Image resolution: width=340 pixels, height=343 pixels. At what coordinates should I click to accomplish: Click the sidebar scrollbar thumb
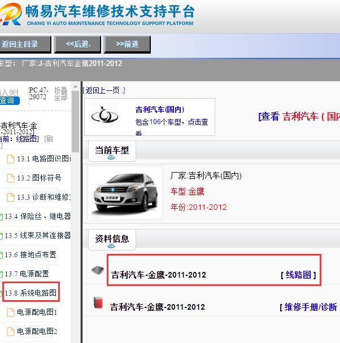pos(75,121)
